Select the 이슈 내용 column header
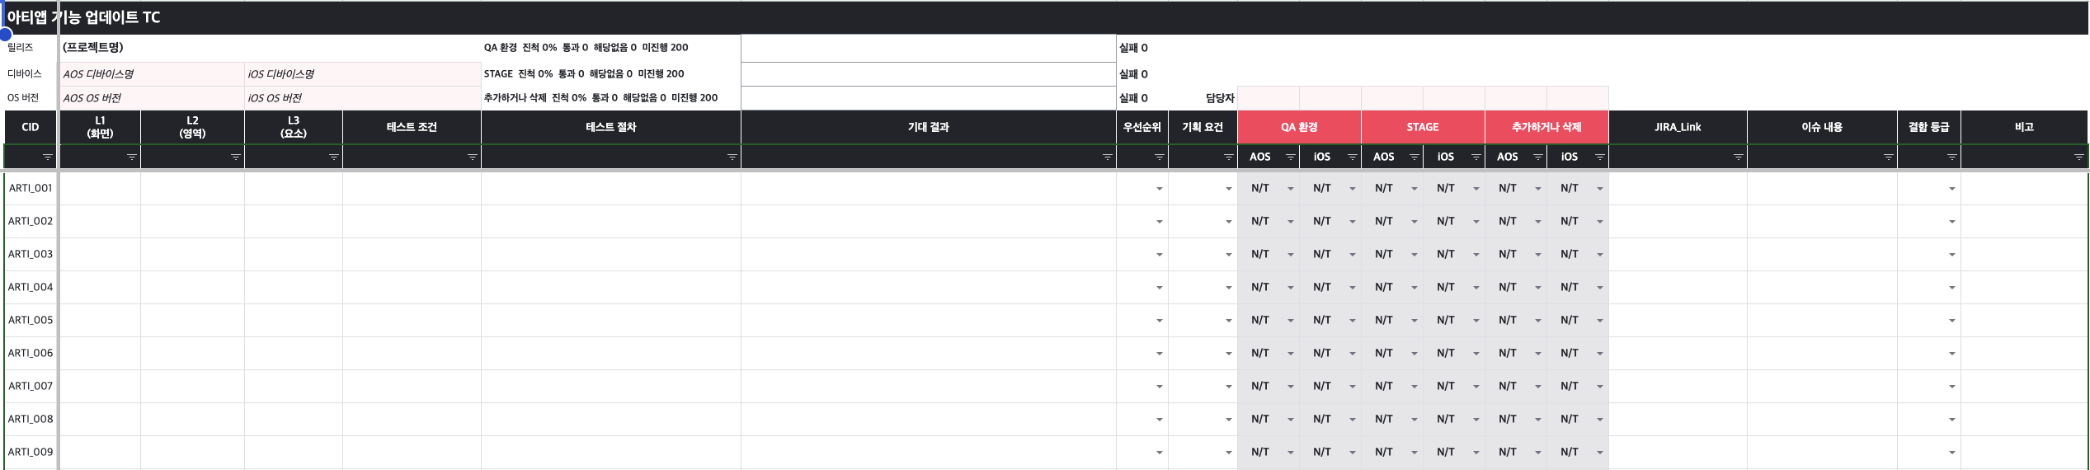 click(1822, 127)
